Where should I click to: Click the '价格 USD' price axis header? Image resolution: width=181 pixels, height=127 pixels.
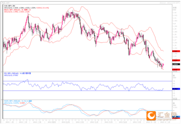point(175,9)
